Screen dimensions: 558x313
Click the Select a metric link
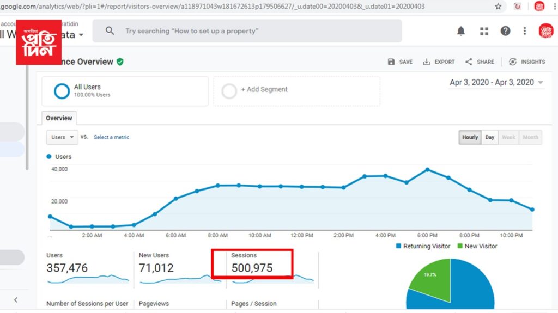[111, 137]
